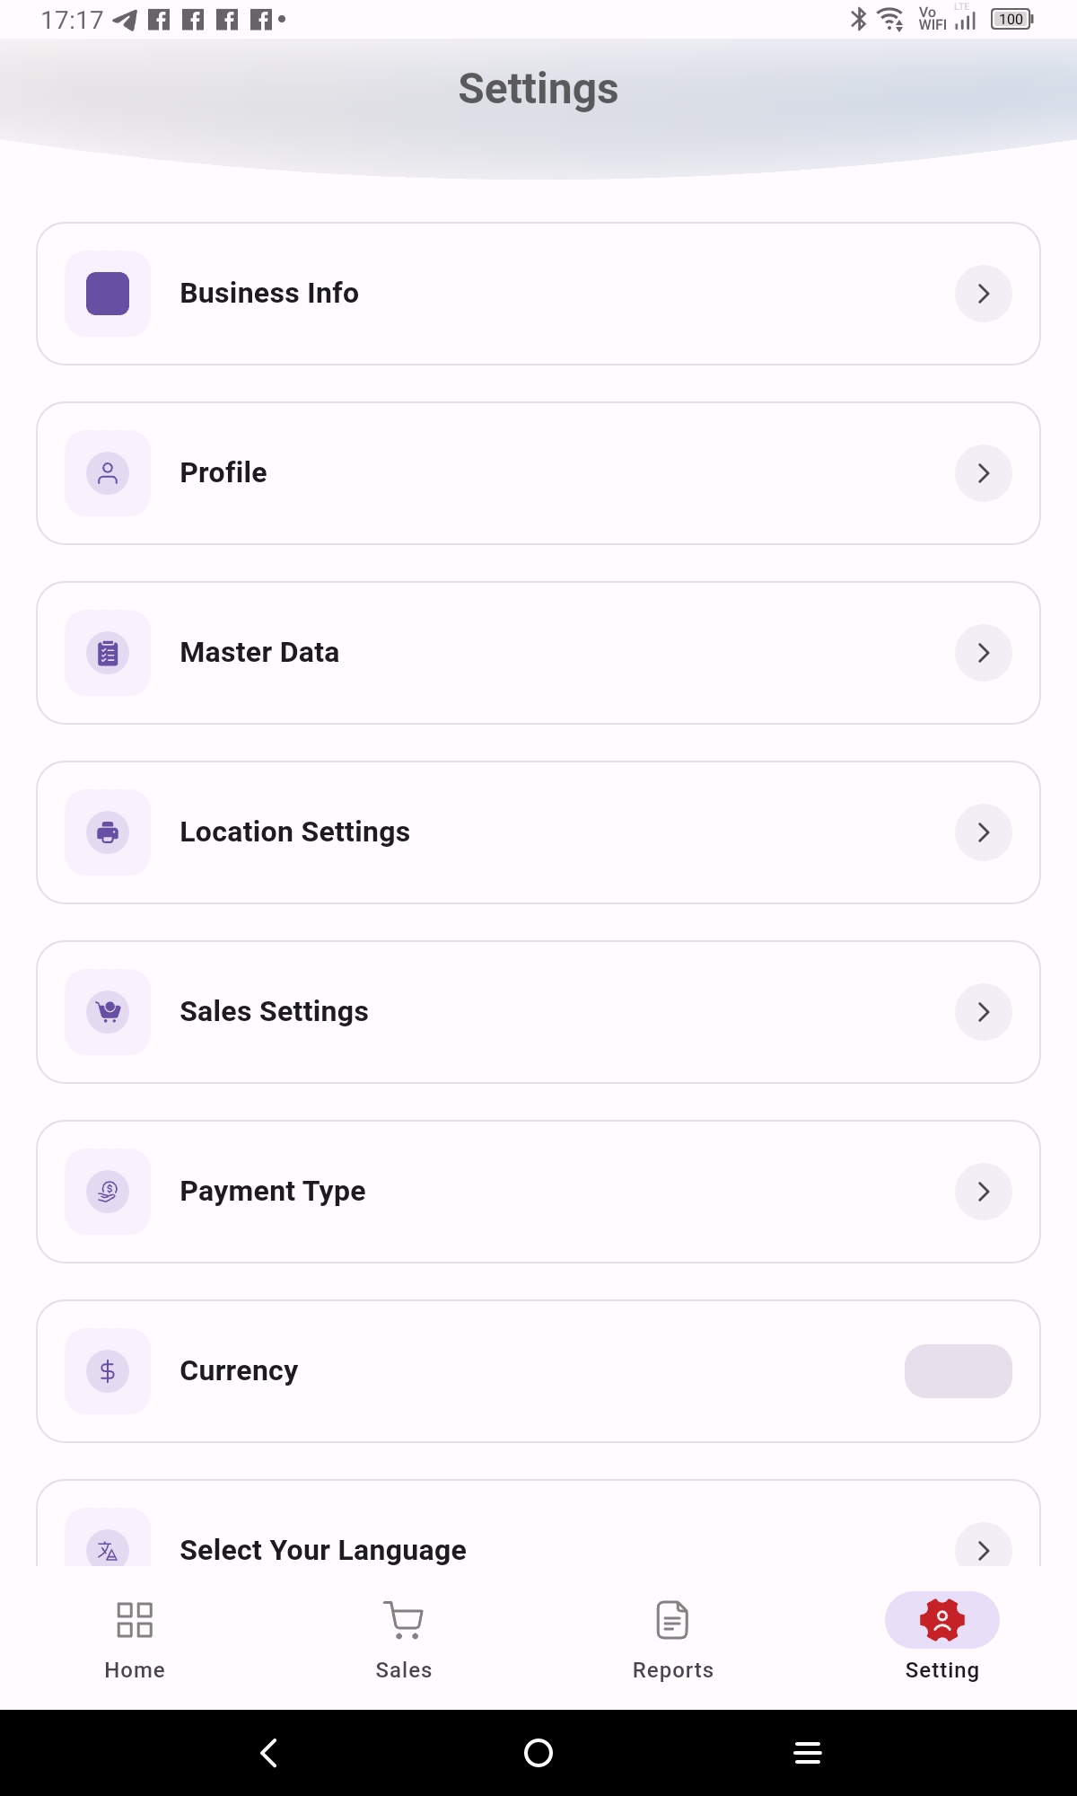Open the Reports tab
The width and height of the screenshot is (1077, 1796).
point(673,1641)
